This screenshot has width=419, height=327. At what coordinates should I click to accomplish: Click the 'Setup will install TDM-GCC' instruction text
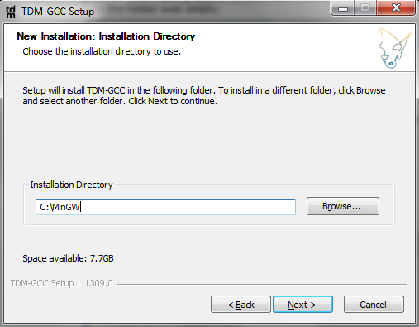[204, 96]
